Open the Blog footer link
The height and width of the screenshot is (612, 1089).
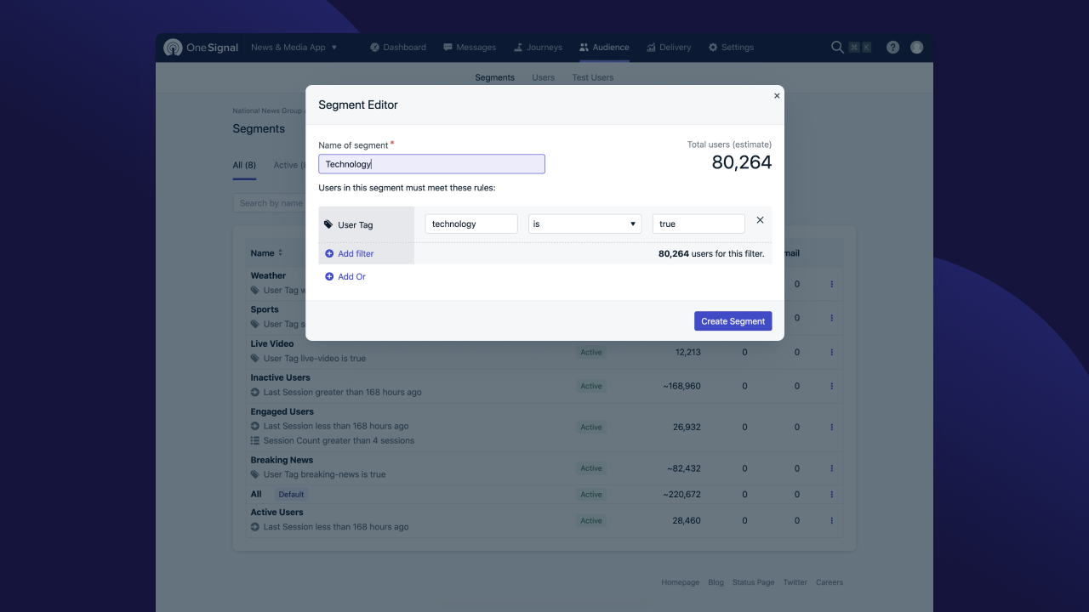716,582
